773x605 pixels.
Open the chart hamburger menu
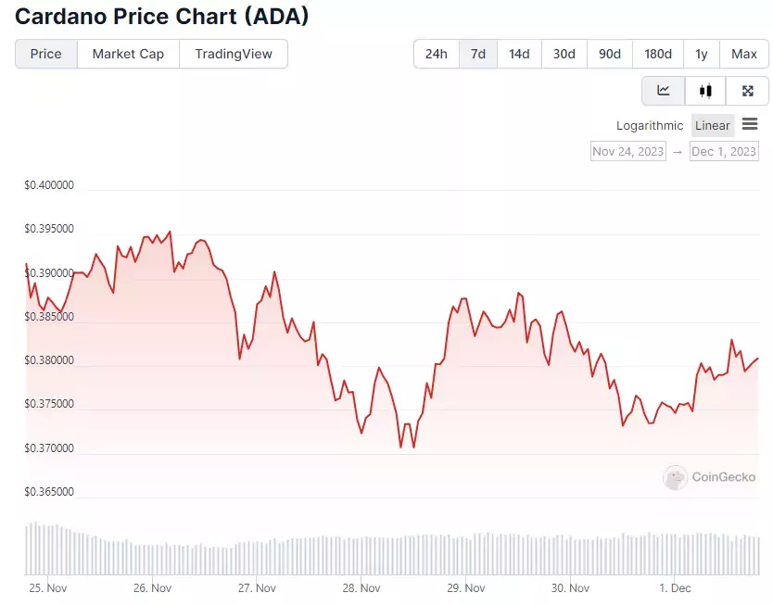click(x=750, y=124)
